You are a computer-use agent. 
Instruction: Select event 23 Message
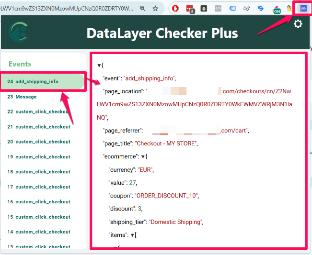tap(22, 97)
